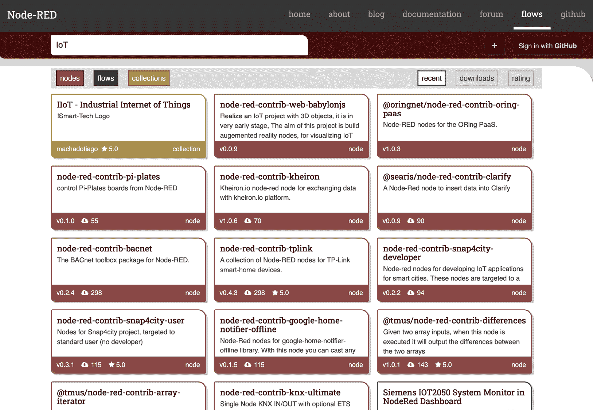The width and height of the screenshot is (593, 410).
Task: Go to the forum page
Action: (x=491, y=14)
